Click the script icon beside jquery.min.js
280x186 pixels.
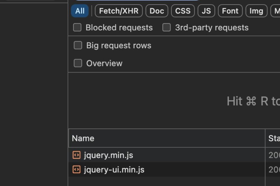[76, 155]
